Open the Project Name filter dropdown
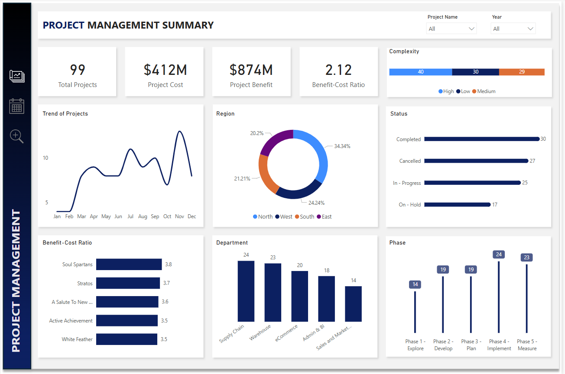This screenshot has height=374, width=565. (451, 28)
